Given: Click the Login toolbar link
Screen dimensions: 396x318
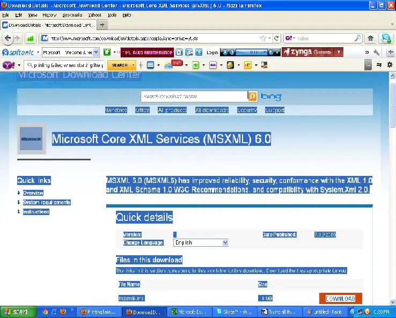Looking at the screenshot, I should click(x=212, y=52).
